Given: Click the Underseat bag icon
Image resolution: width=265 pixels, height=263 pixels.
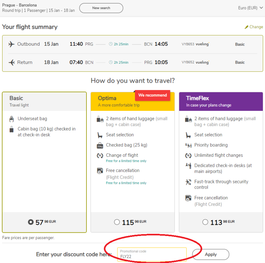Looking at the screenshot, I should [x=12, y=119].
